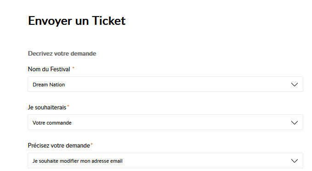Open the Nom du Festival dropdown

(165, 84)
